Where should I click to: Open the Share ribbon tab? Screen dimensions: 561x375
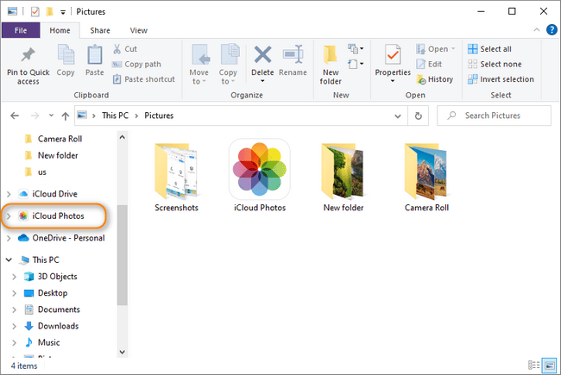[100, 30]
